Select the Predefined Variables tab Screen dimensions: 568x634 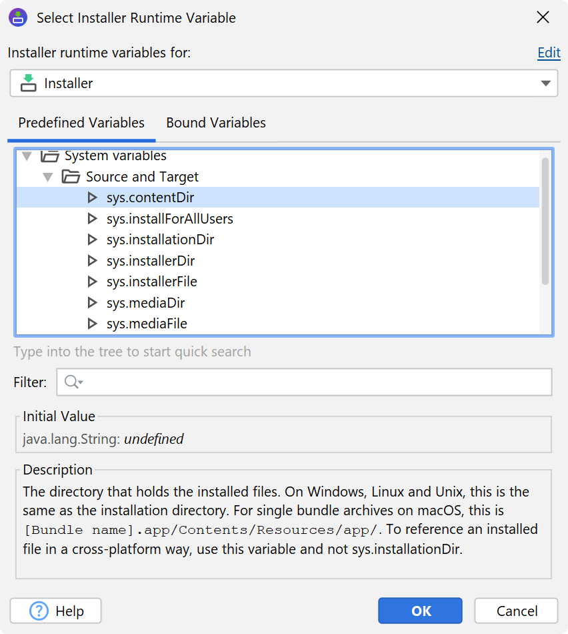81,123
